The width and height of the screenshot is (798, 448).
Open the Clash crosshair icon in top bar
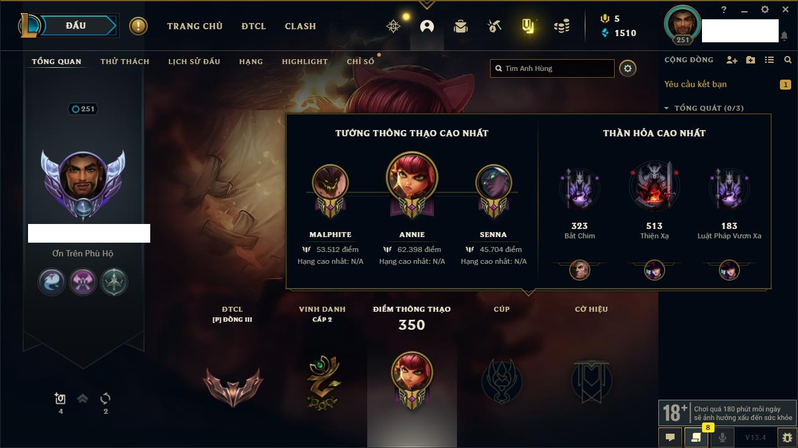(393, 26)
